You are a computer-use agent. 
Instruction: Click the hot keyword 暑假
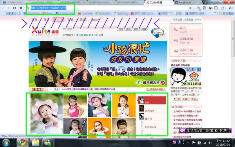coord(86,35)
